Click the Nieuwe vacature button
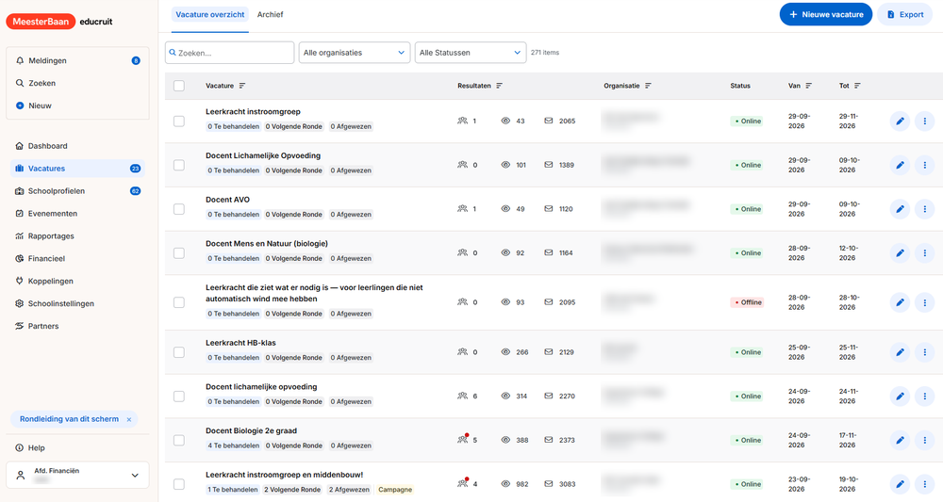 [826, 14]
